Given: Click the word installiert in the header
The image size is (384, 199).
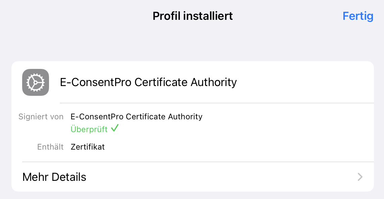Looking at the screenshot, I should pyautogui.click(x=208, y=16).
